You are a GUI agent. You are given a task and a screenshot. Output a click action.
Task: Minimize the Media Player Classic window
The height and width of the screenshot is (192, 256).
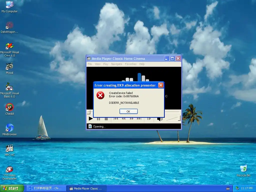click(x=166, y=58)
